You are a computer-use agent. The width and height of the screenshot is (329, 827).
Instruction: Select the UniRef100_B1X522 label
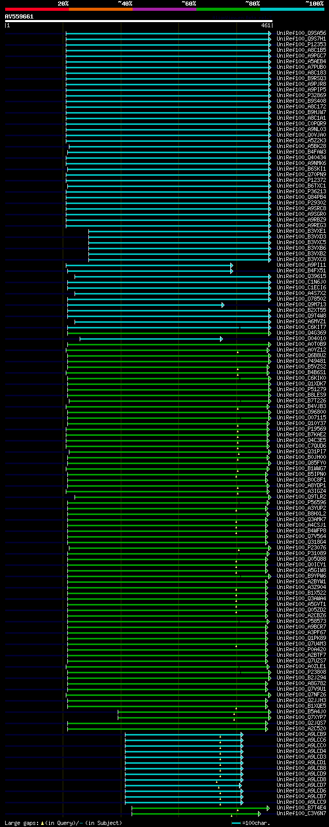coord(301,593)
